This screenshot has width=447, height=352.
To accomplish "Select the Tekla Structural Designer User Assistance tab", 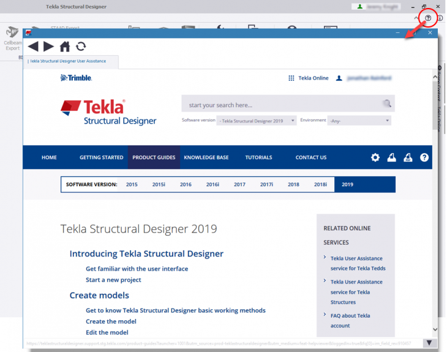I will (71, 61).
